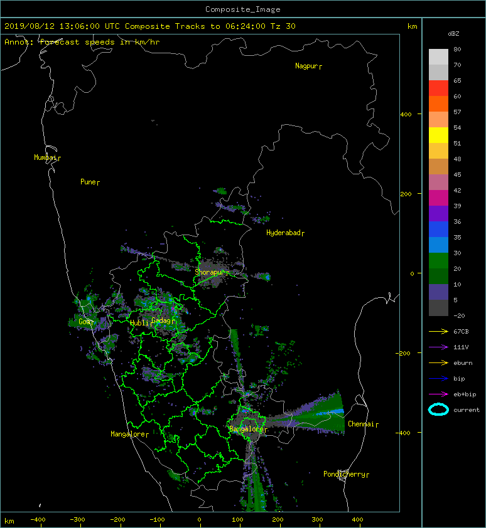This screenshot has width=486, height=528.
Task: Click the Hyderabad city label
Action: point(283,233)
